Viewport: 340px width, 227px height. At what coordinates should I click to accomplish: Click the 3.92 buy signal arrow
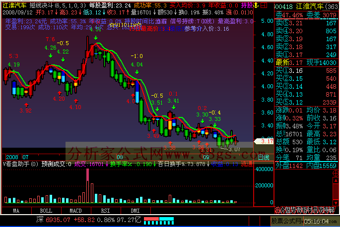click(26, 105)
